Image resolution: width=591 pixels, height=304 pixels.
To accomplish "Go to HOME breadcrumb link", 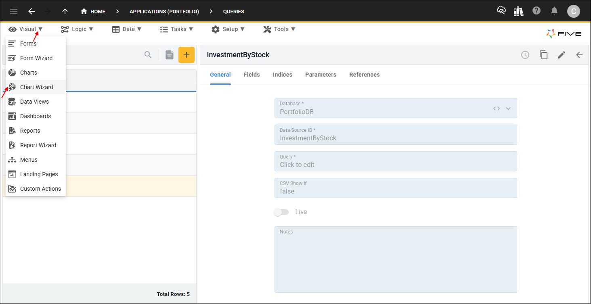I will coord(93,11).
